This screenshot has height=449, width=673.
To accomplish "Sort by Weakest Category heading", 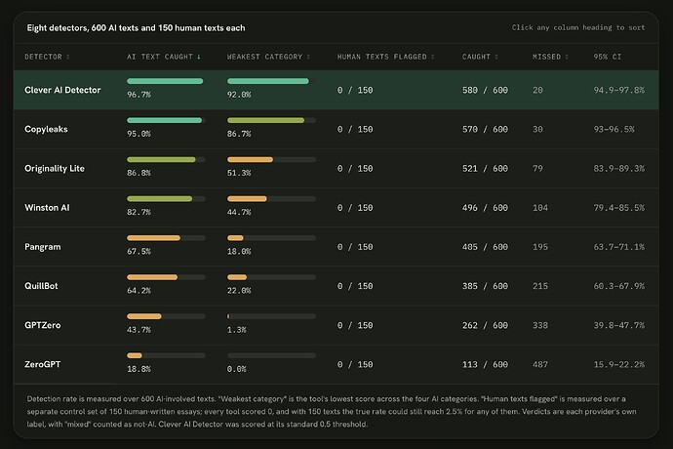I will [x=268, y=57].
